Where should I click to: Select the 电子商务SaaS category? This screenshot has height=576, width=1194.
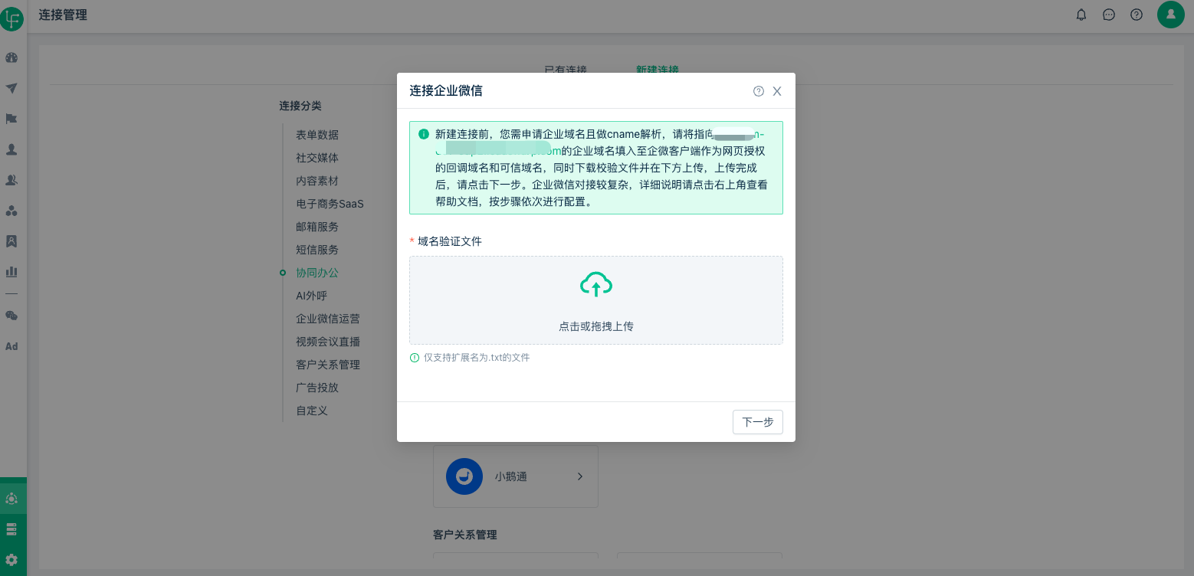tap(330, 204)
